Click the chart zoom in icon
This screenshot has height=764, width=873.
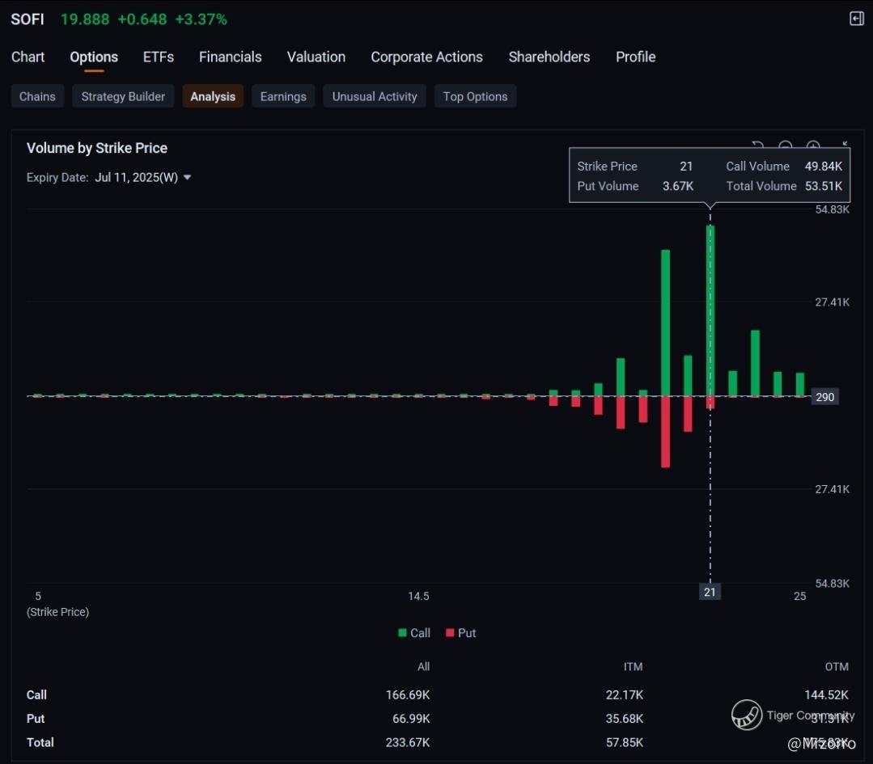point(813,146)
